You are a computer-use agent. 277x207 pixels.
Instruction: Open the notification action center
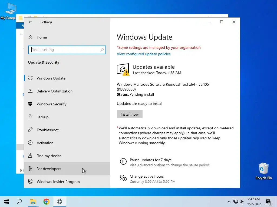coord(269,202)
